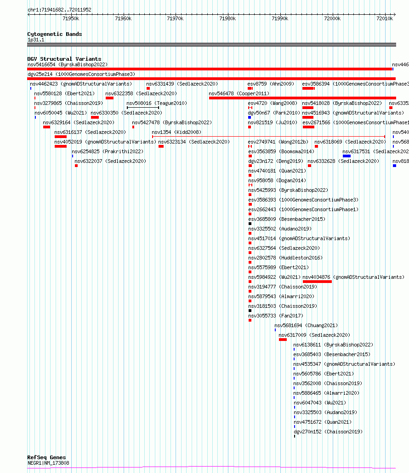The height and width of the screenshot is (473, 409).
Task: Click nsv5418028 (ByrskaBishop2022) label
Action: tap(342, 103)
